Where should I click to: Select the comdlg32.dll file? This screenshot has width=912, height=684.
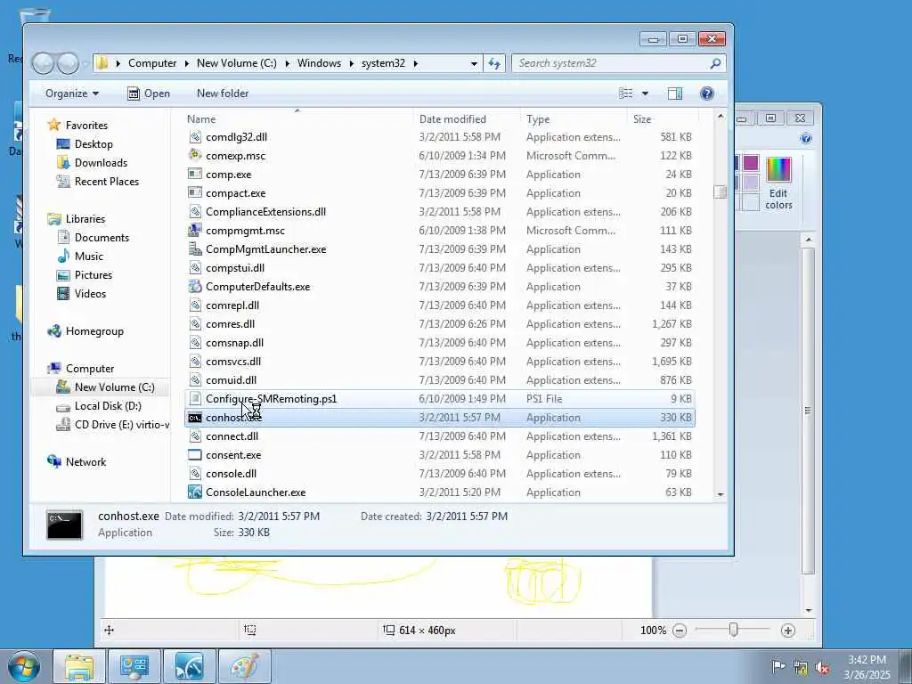[x=439, y=136]
